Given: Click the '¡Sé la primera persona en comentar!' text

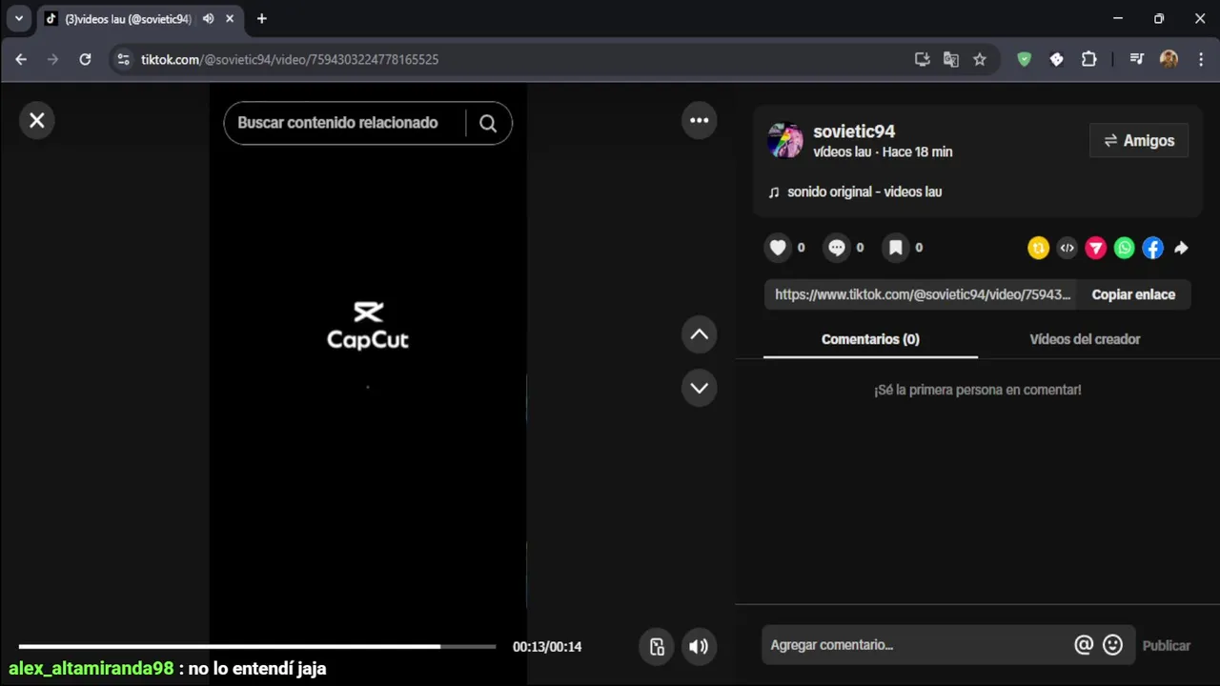Looking at the screenshot, I should [978, 390].
